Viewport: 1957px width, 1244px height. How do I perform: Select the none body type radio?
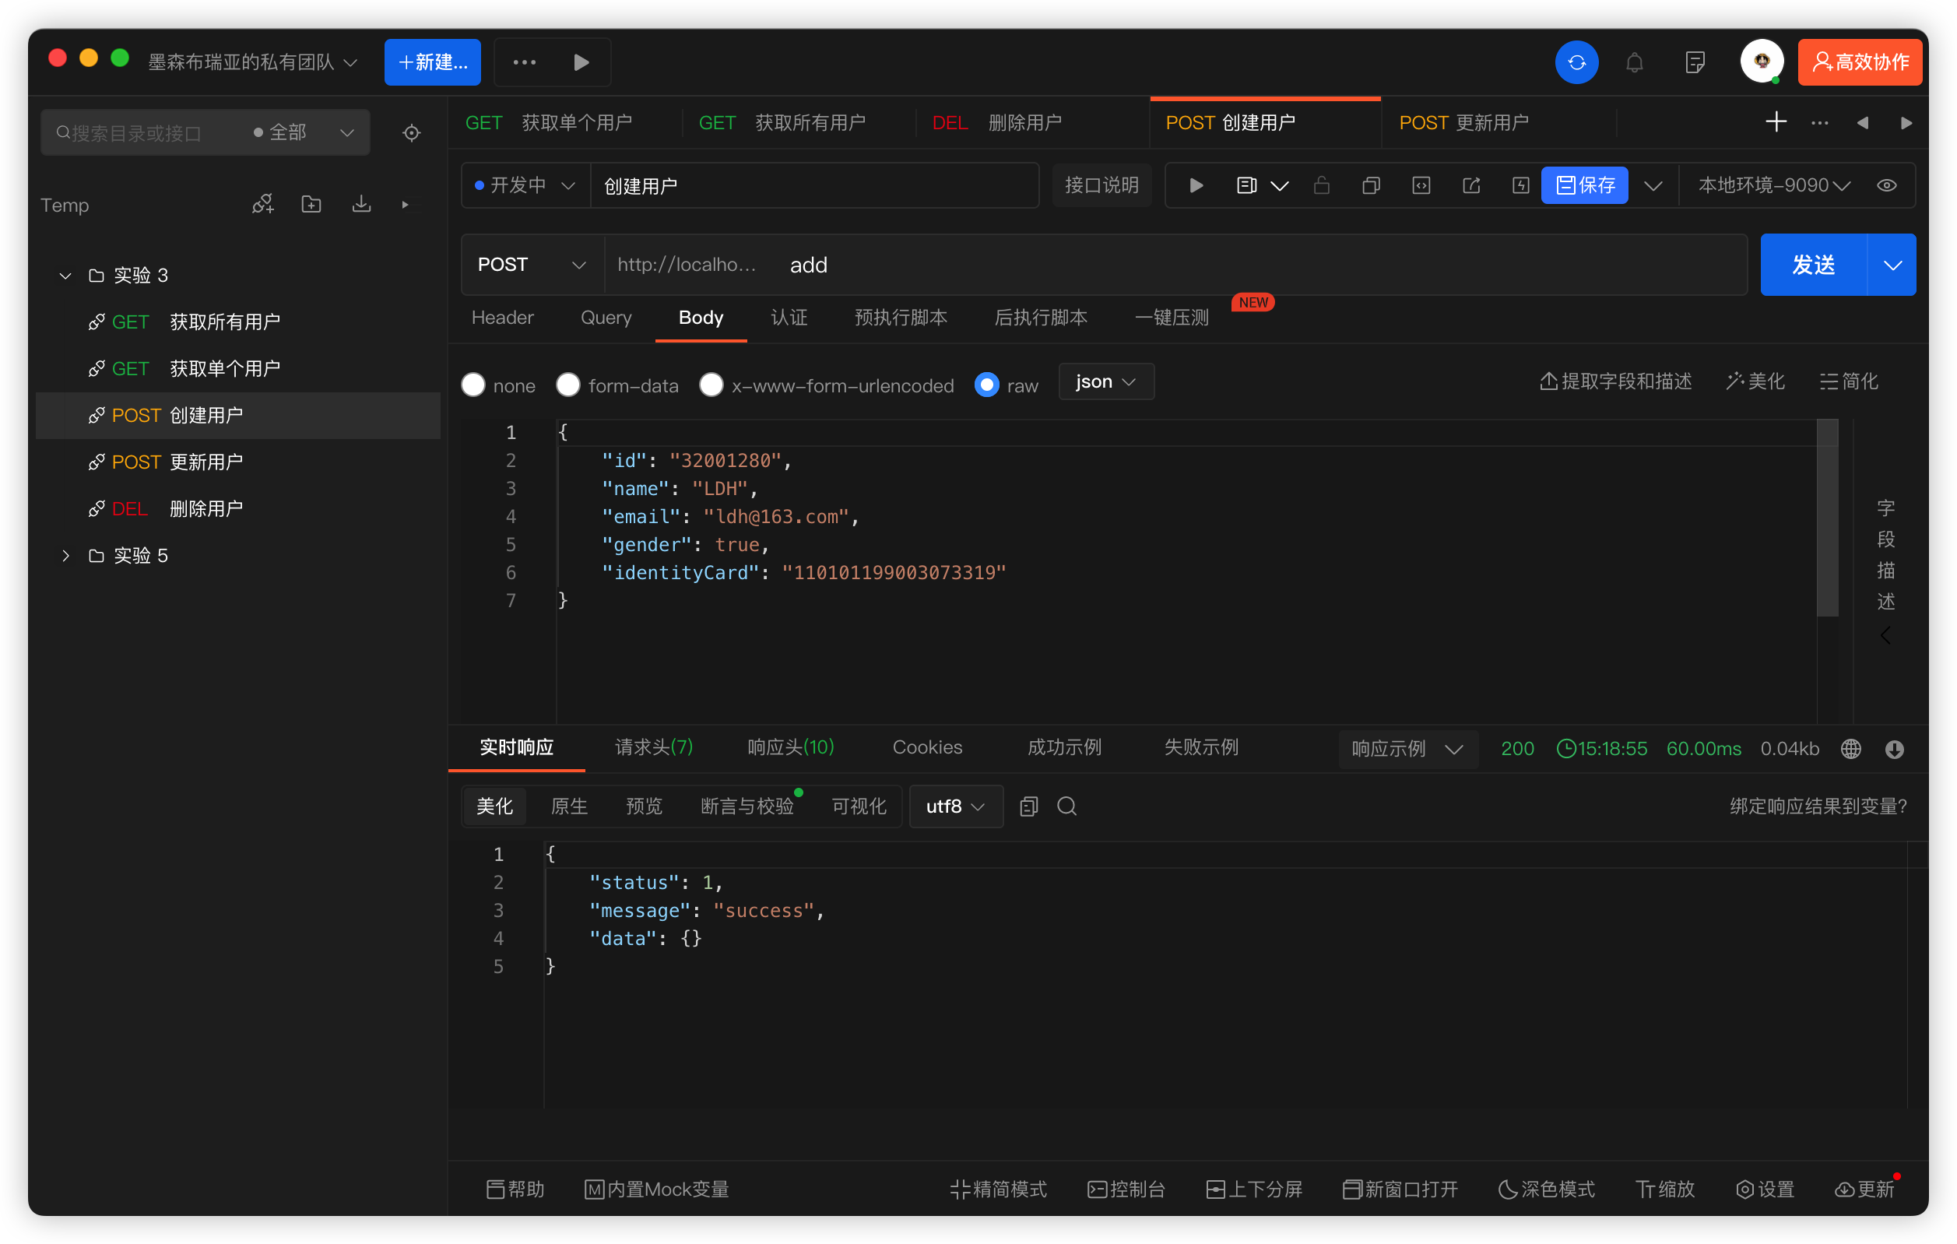pos(473,385)
